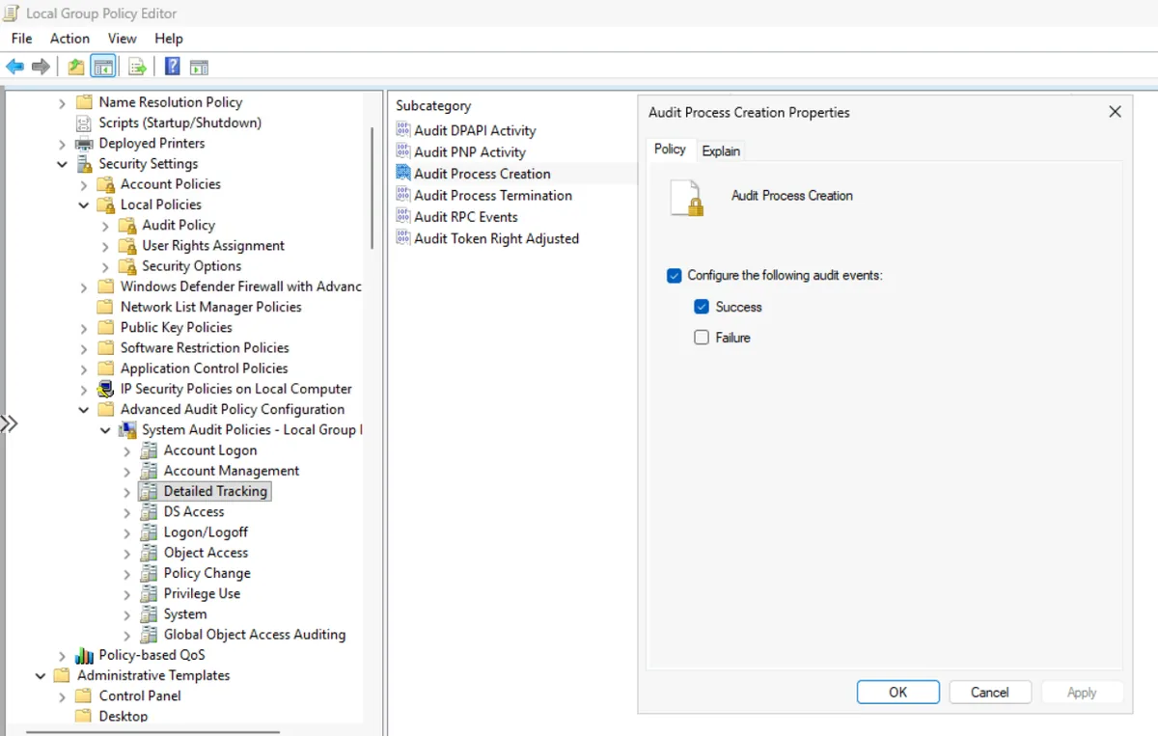Select Software Restriction Policies item

click(x=205, y=347)
